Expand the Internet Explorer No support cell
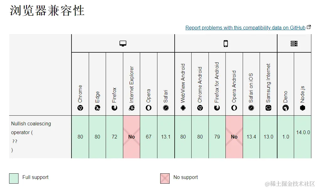Viewport: 317px width, 189px height. (x=131, y=137)
